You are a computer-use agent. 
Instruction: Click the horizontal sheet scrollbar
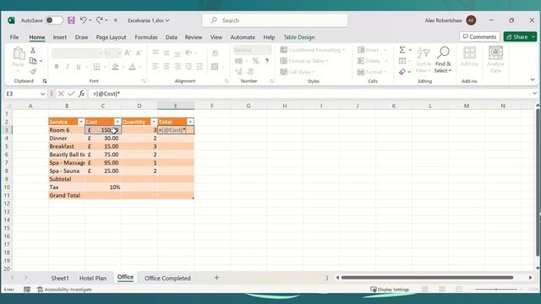427,278
